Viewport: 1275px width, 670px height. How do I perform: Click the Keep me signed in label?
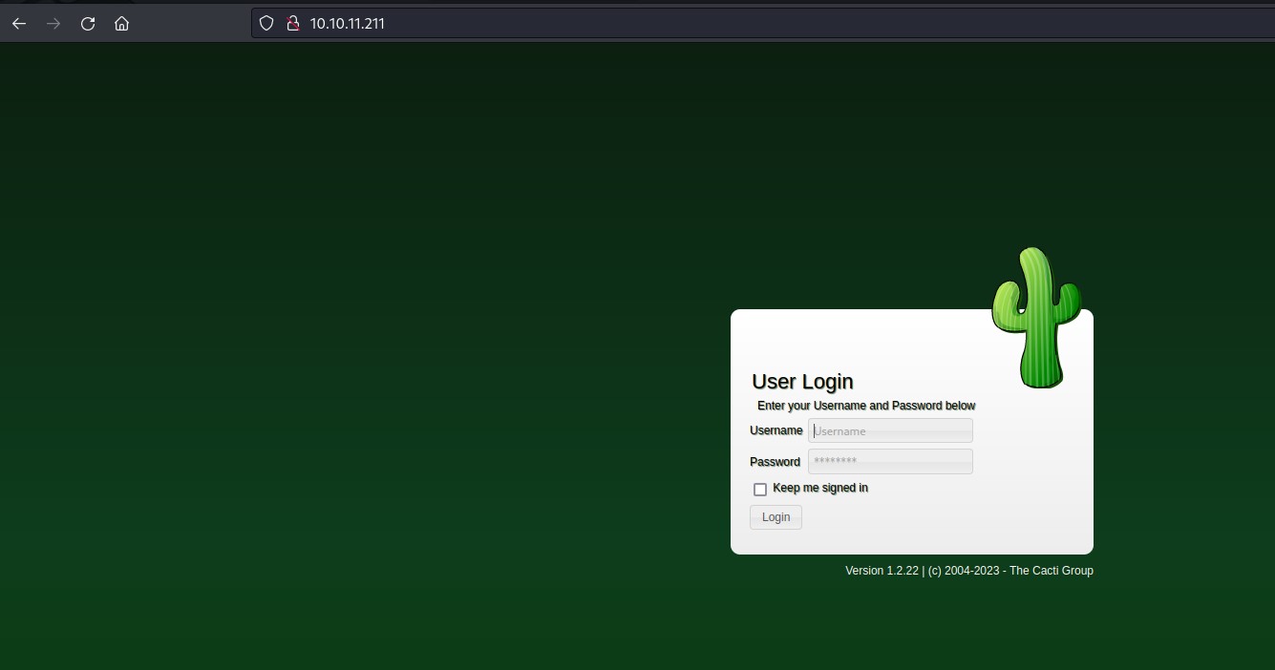point(820,488)
